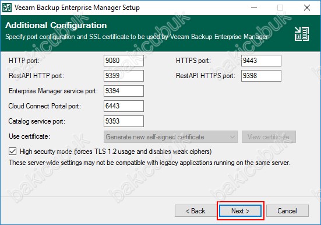Click the 'RestAPI HTTP port:' label

point(36,76)
